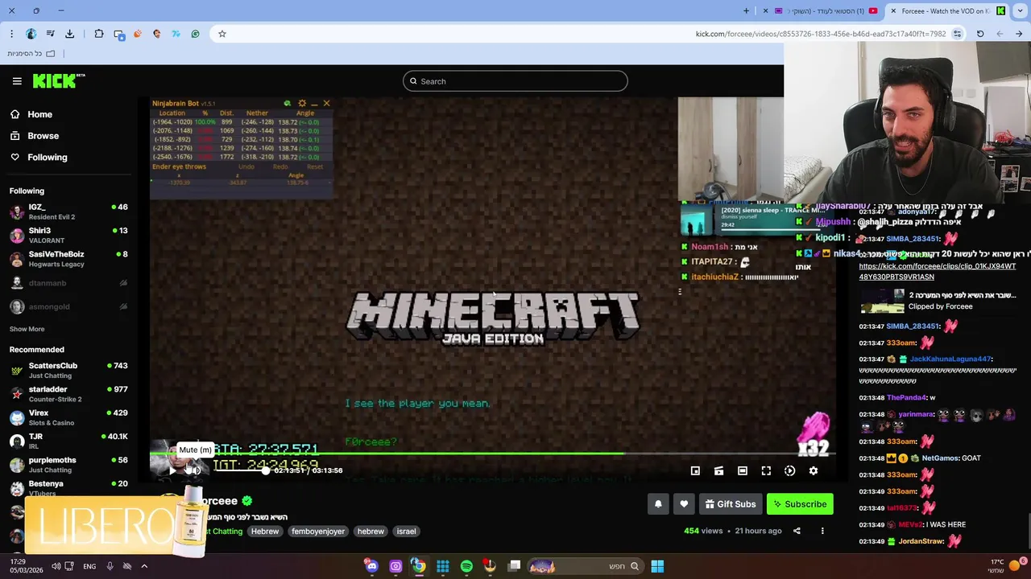The height and width of the screenshot is (579, 1031).
Task: Expand following list with Show More
Action: pyautogui.click(x=27, y=329)
